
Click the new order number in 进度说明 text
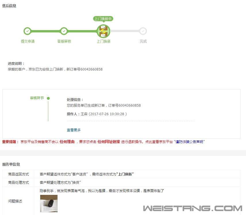(x=91, y=69)
